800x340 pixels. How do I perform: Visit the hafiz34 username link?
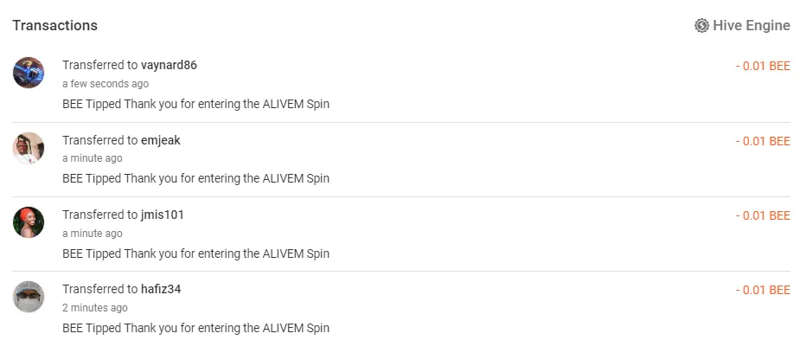click(x=161, y=290)
